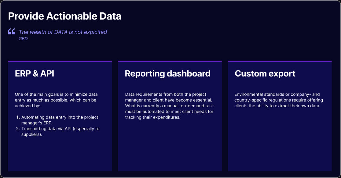
Task: Click the purple top border of ERP card
Action: pyautogui.click(x=60, y=61)
